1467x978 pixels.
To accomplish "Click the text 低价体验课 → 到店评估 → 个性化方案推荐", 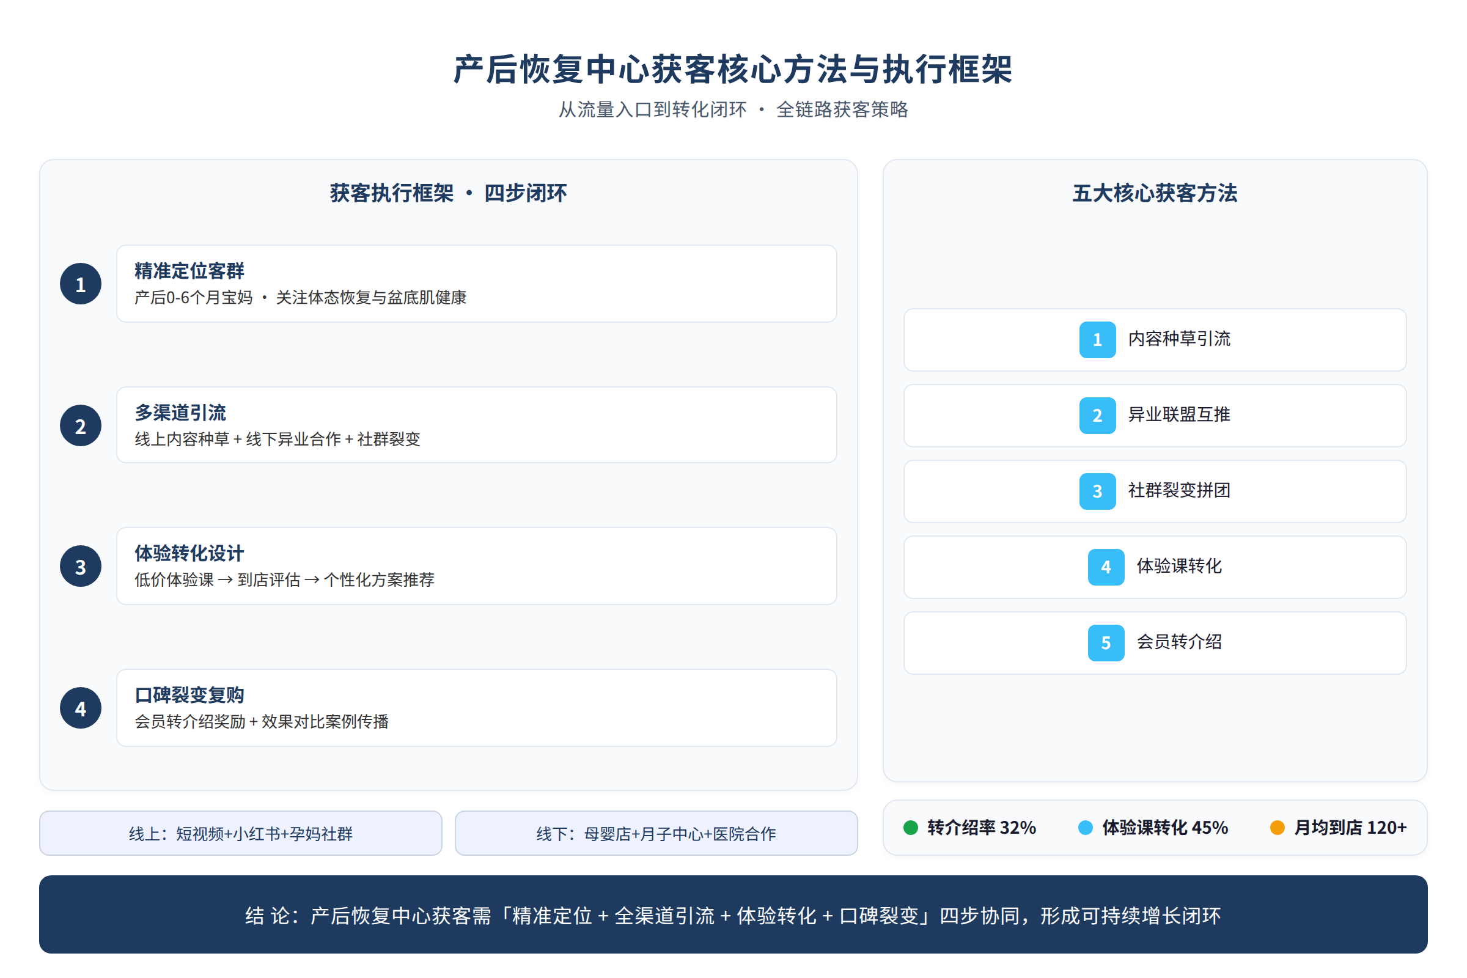I will pos(284,580).
